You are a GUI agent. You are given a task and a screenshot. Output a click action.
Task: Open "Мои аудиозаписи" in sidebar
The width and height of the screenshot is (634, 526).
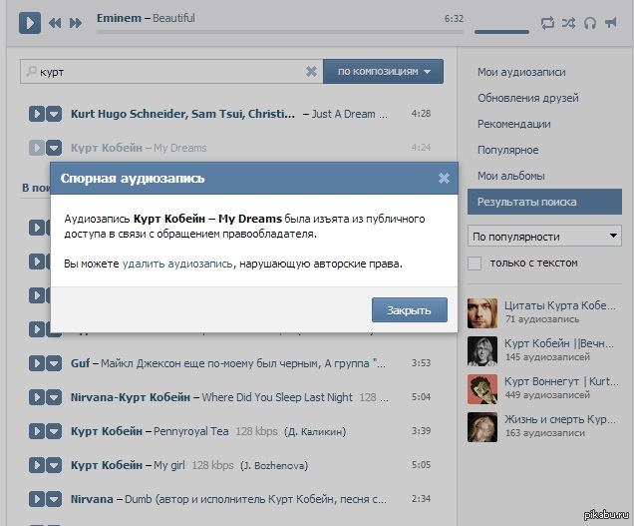(521, 72)
